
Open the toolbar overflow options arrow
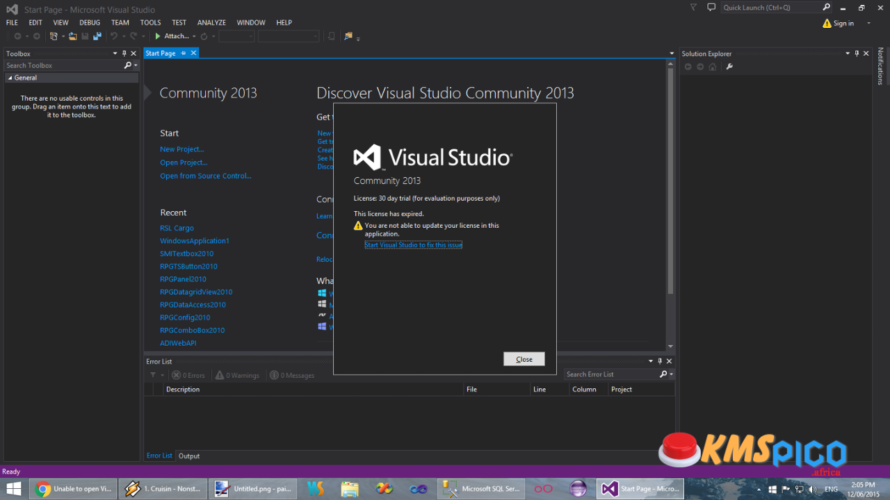pos(358,37)
